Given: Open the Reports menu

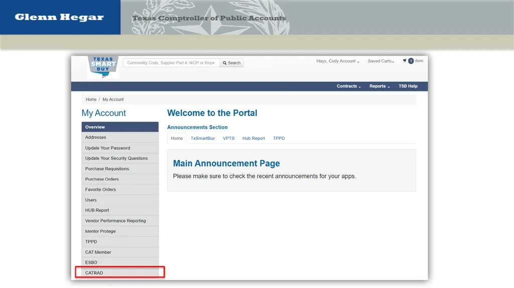Looking at the screenshot, I should click(379, 86).
